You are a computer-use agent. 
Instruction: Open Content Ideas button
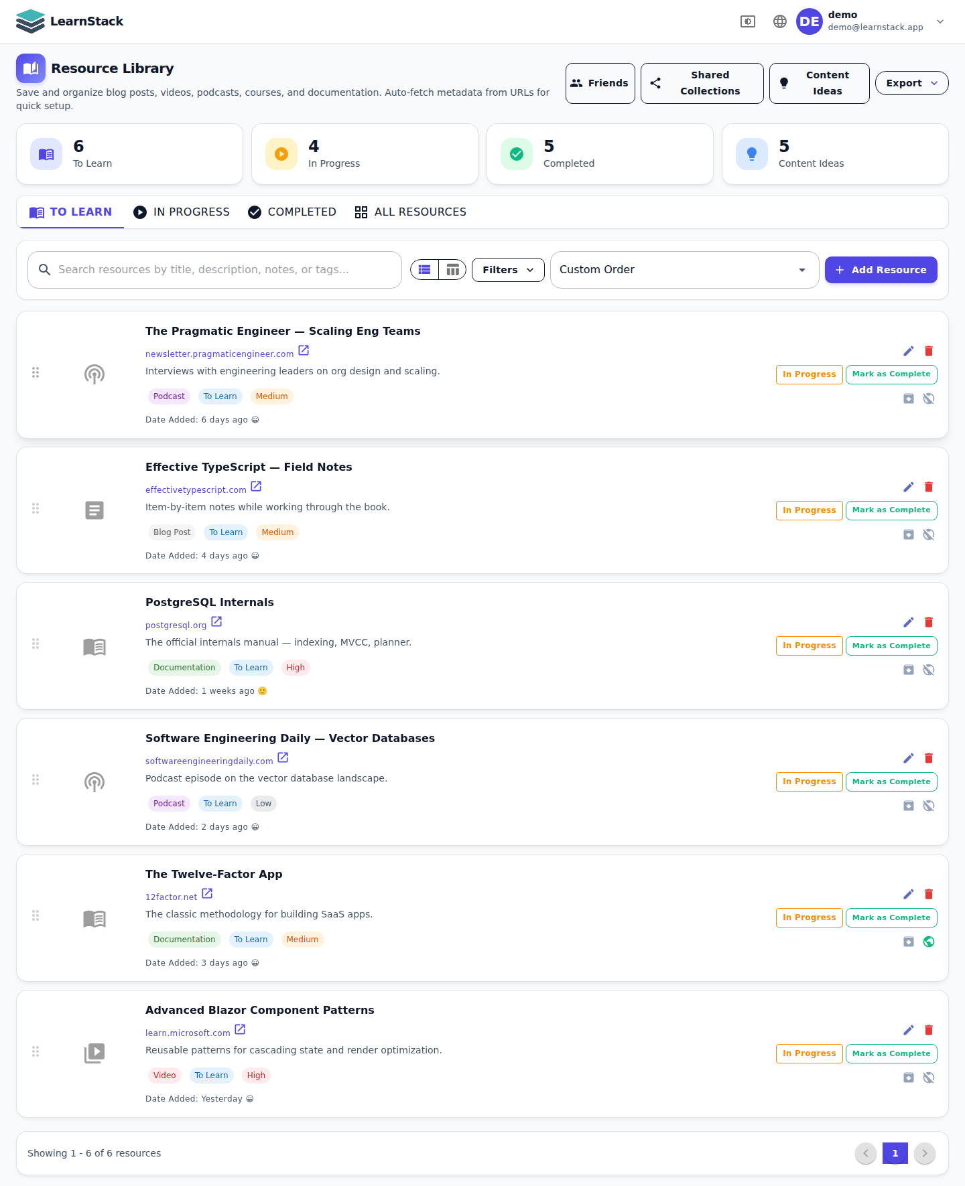820,83
